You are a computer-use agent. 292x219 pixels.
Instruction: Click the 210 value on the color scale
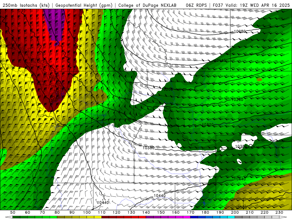250,212
